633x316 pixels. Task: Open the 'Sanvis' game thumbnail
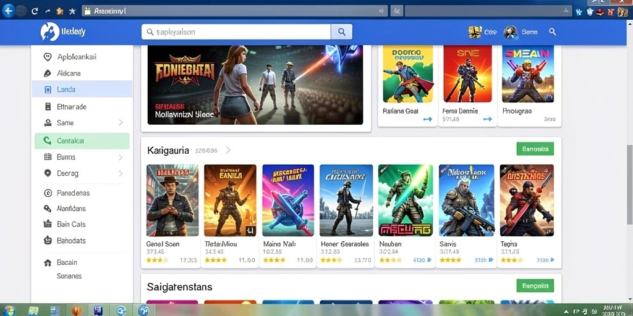466,201
